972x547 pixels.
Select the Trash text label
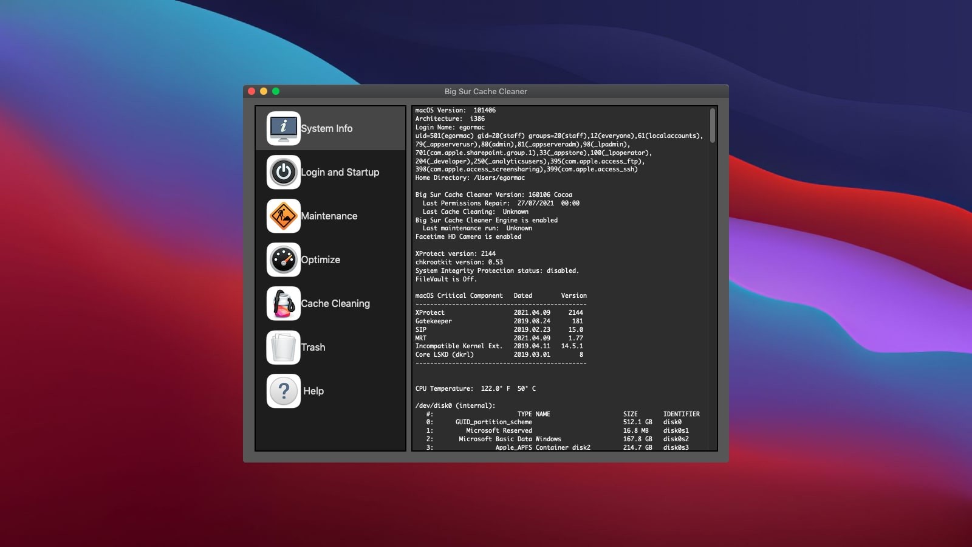point(313,347)
